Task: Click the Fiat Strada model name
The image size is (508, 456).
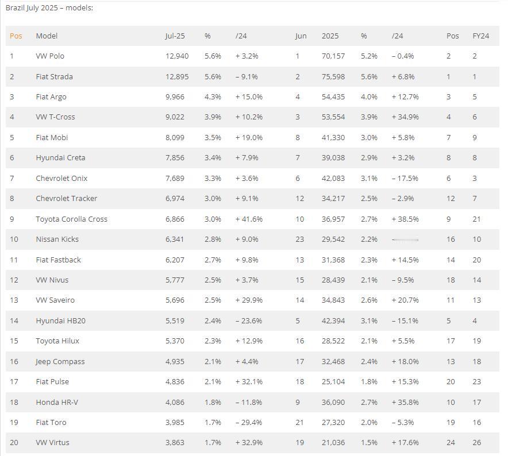Action: coord(54,77)
